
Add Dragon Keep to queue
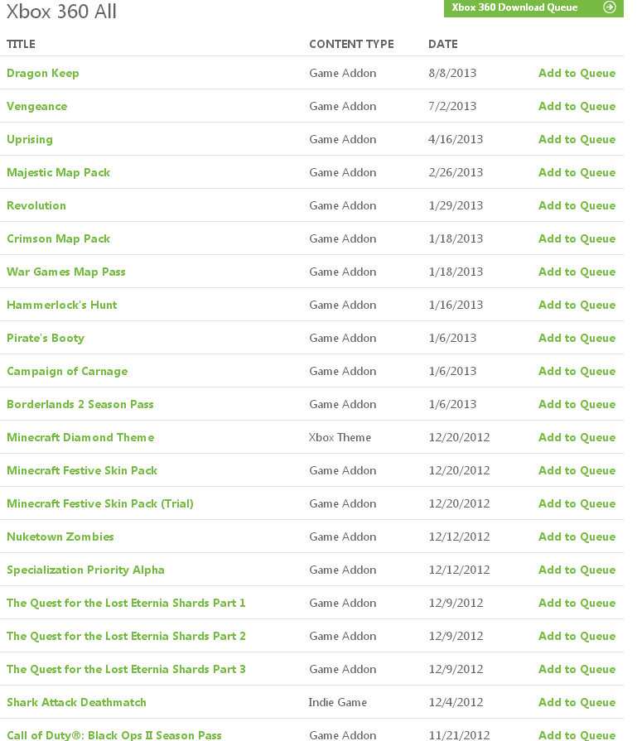577,73
